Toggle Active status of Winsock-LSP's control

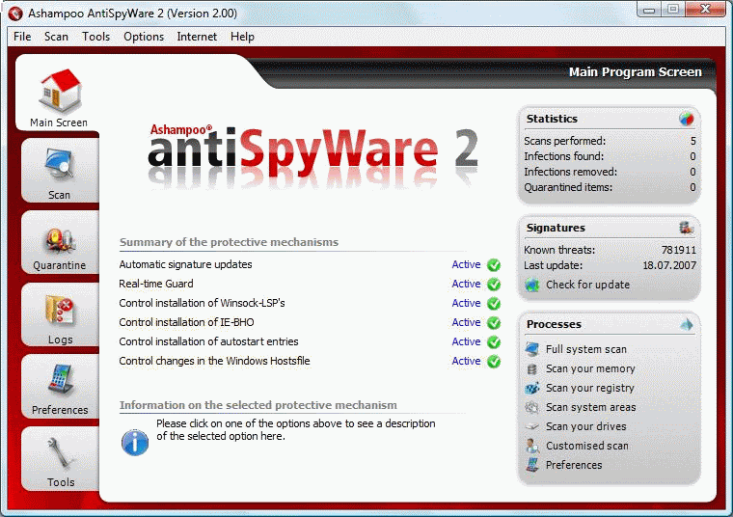pos(466,303)
